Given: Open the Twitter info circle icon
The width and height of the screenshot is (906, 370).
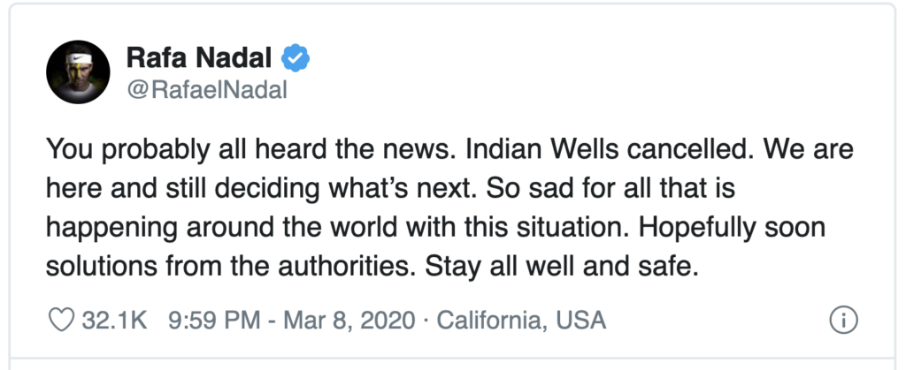Looking at the screenshot, I should [x=843, y=320].
